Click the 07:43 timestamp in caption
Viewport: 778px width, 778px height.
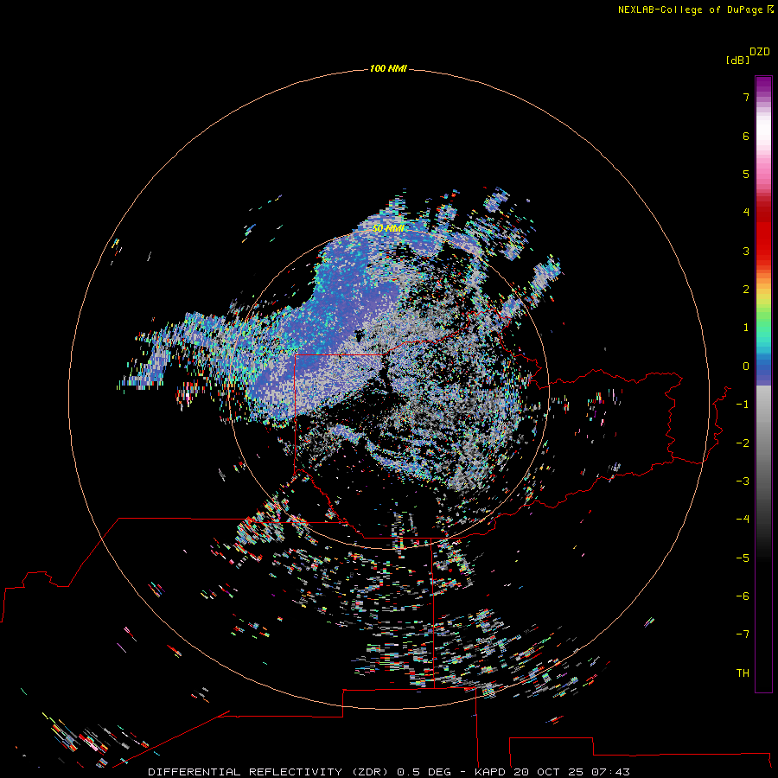(611, 772)
